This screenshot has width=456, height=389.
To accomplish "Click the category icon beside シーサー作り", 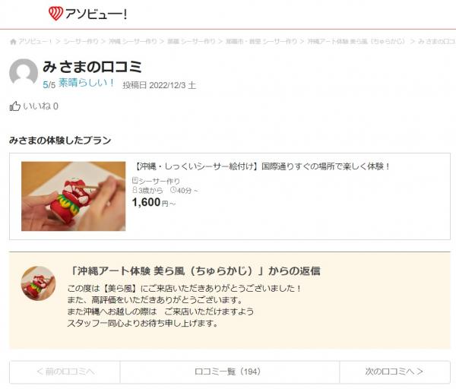I will click(135, 181).
